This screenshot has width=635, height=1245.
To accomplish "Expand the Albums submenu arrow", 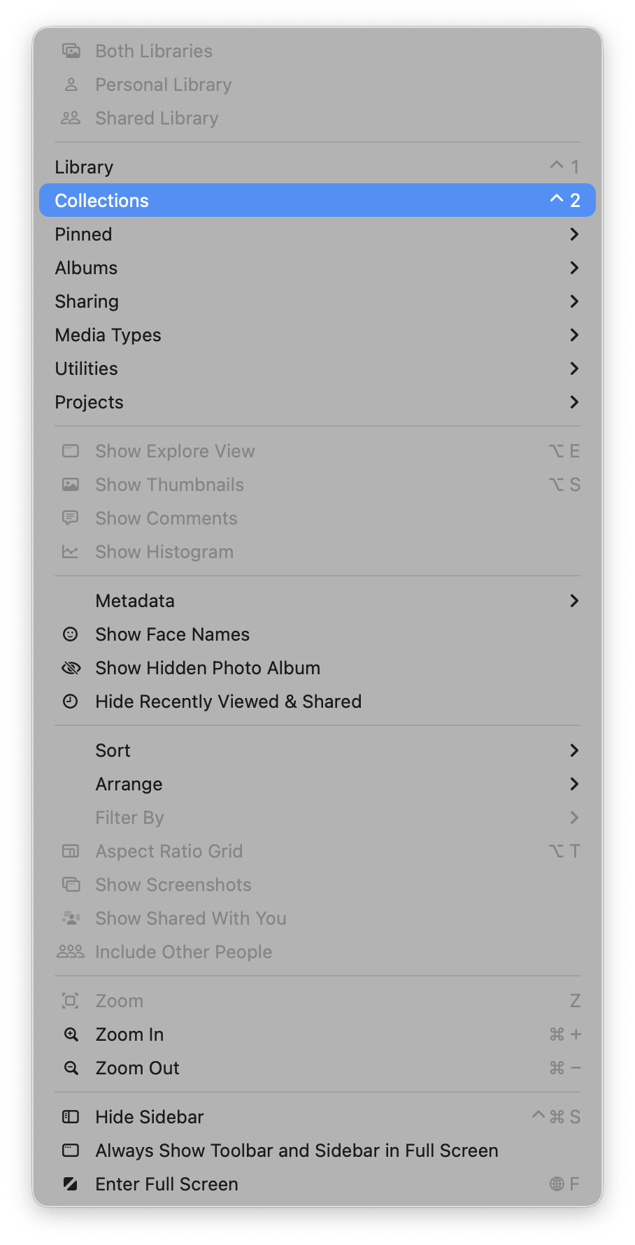I will point(574,268).
